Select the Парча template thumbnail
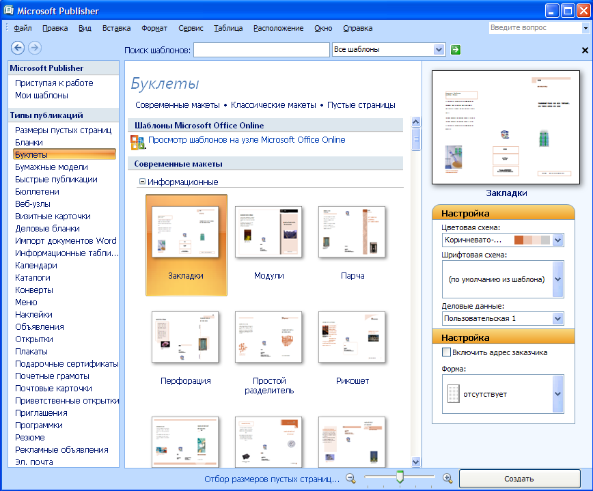The height and width of the screenshot is (491, 593). 352,232
